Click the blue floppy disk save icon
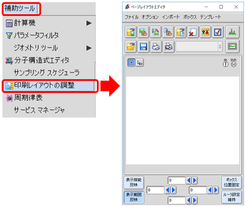246x207 pixels. coord(144,46)
